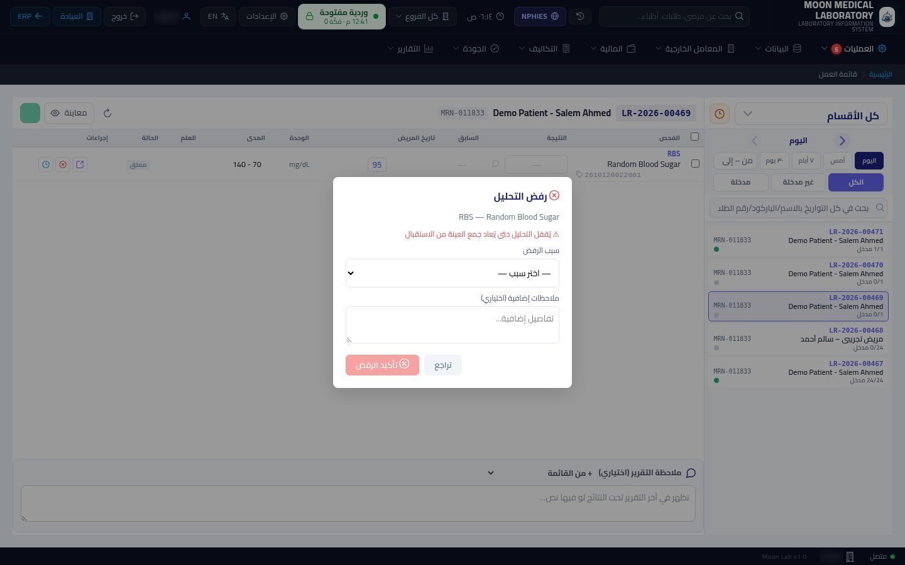The width and height of the screenshot is (905, 565).
Task: Click the تراجع cancel button
Action: click(x=443, y=365)
